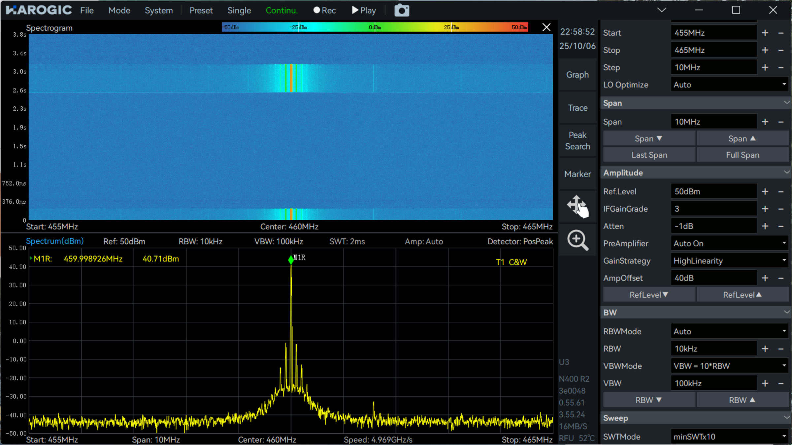Select the pan/move hand tool

pos(577,206)
